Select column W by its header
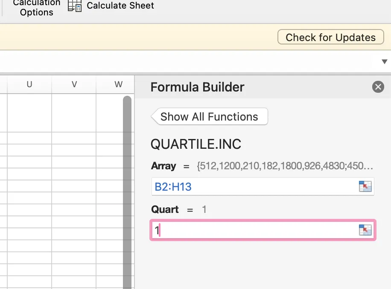Screen dimensions: 391x289 (118, 84)
